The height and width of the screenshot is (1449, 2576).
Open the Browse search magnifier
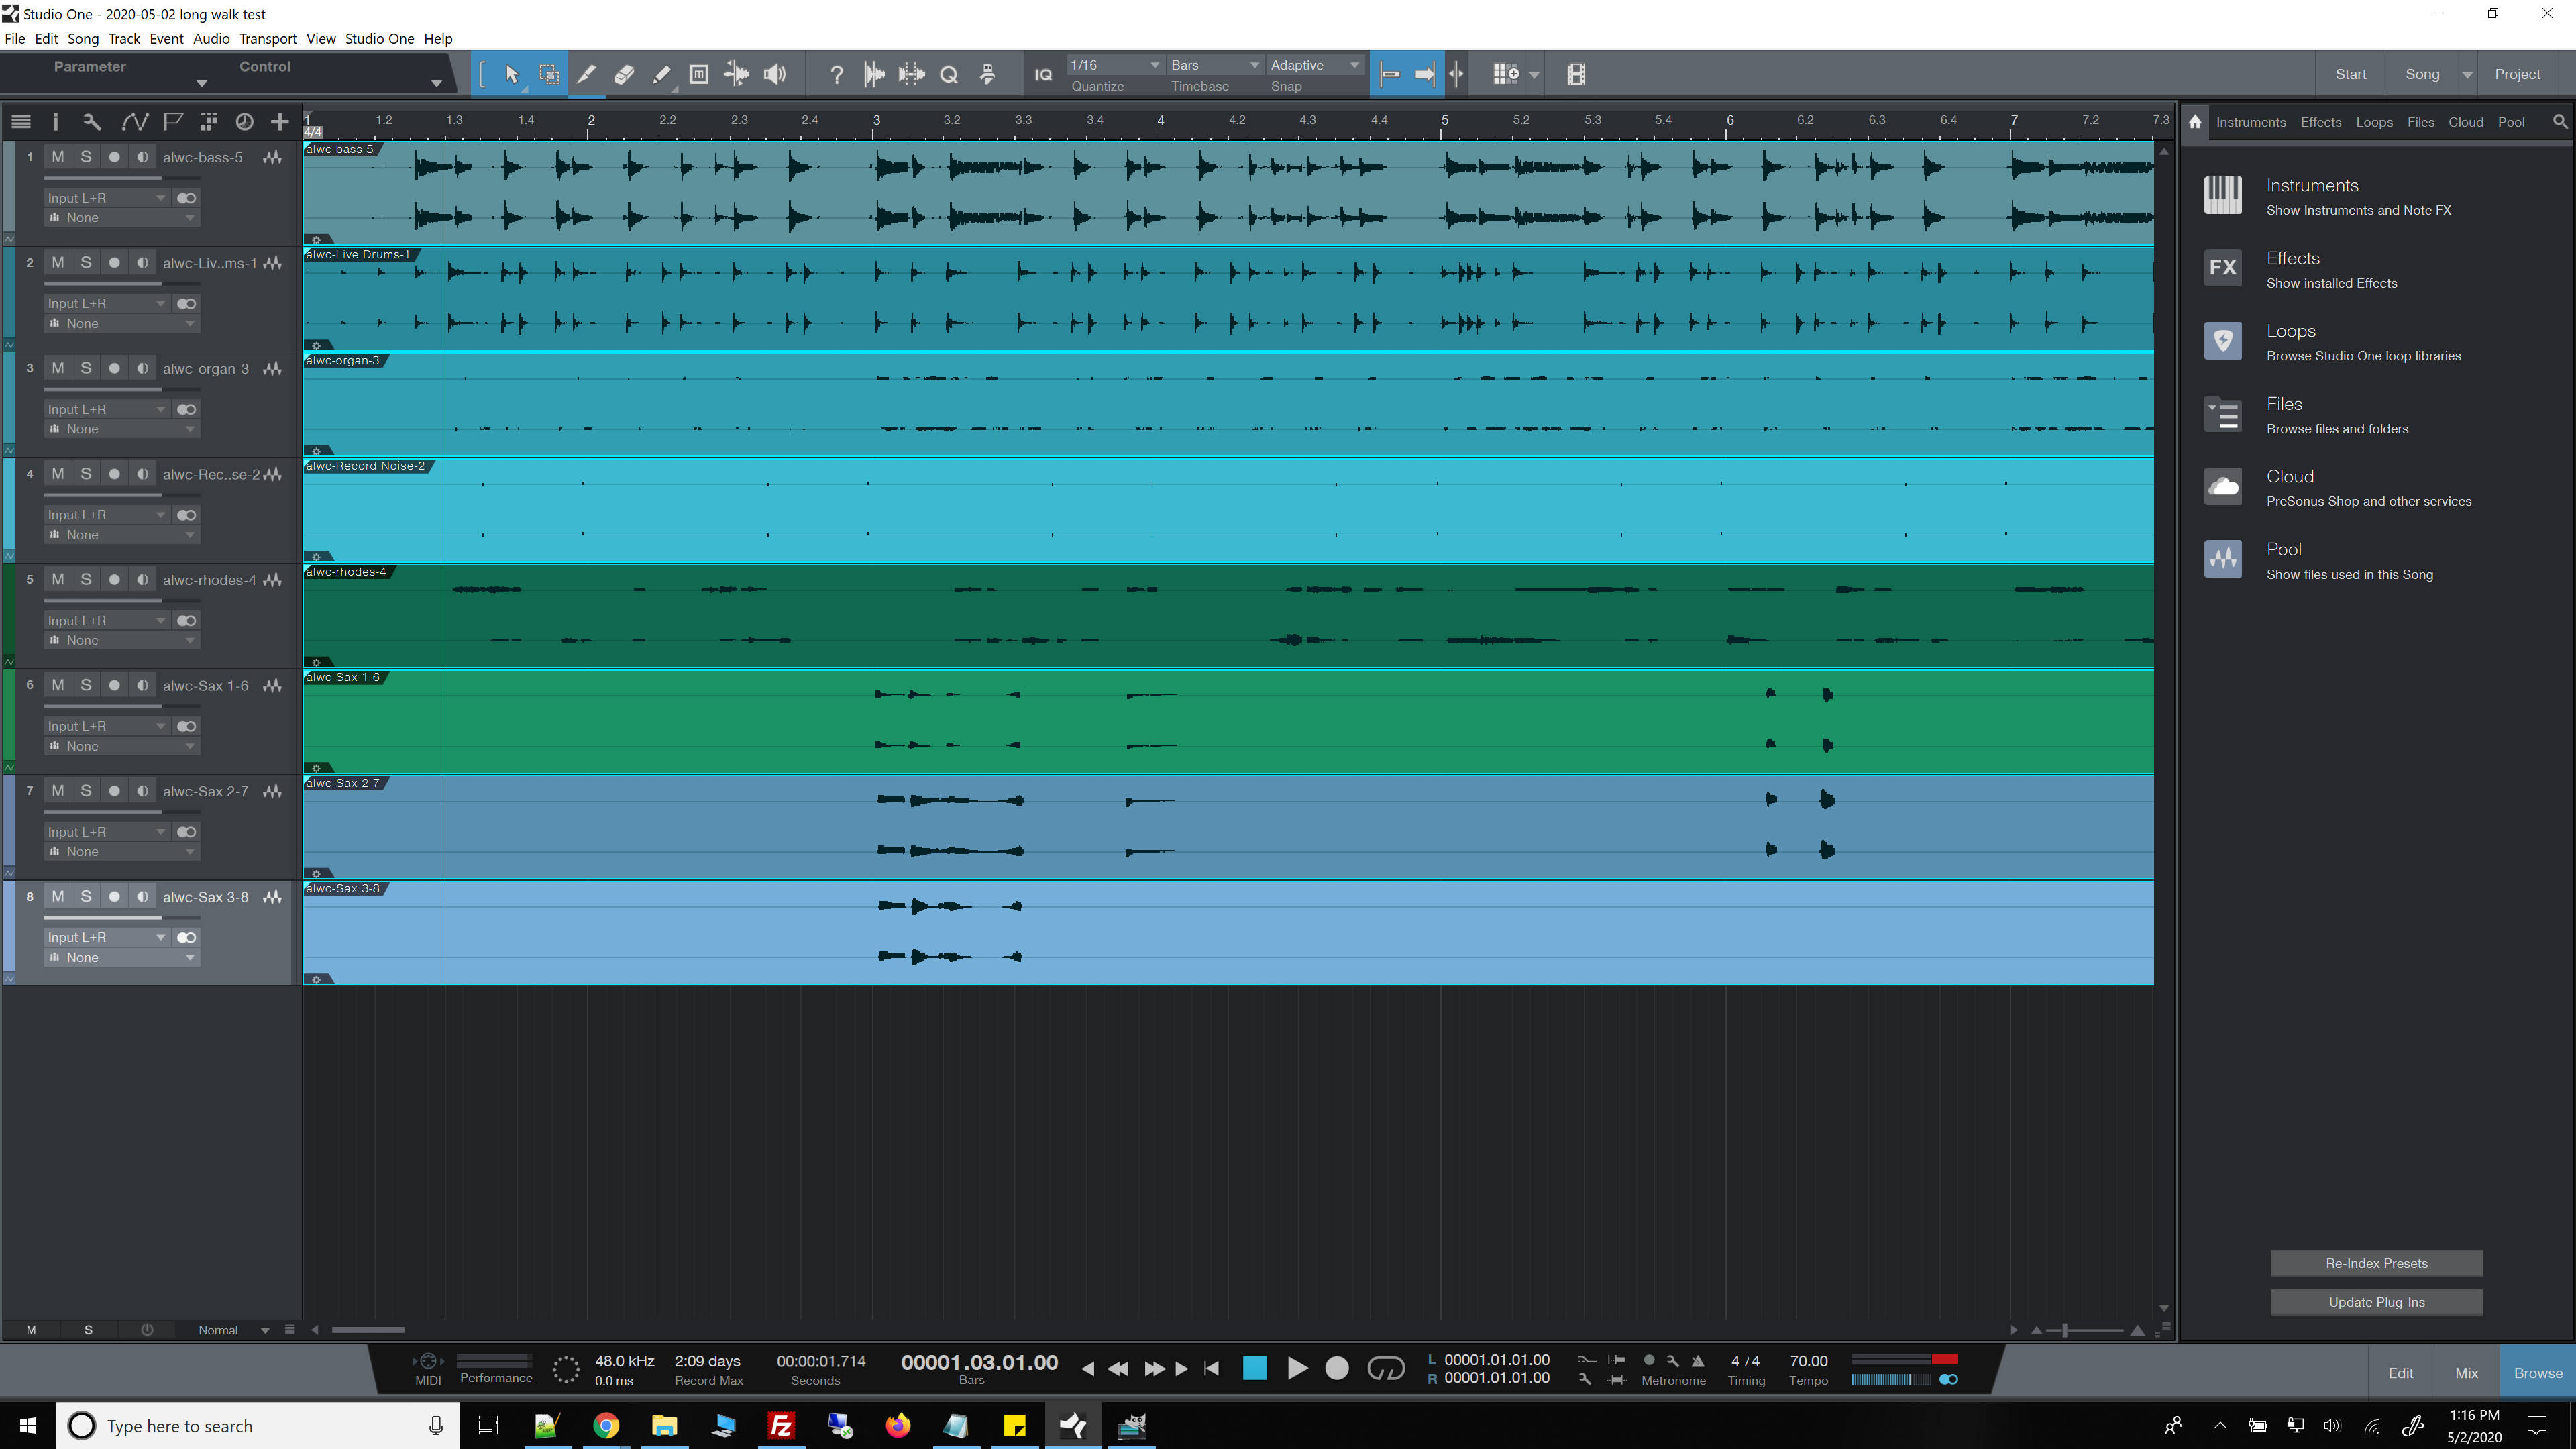coord(2559,122)
